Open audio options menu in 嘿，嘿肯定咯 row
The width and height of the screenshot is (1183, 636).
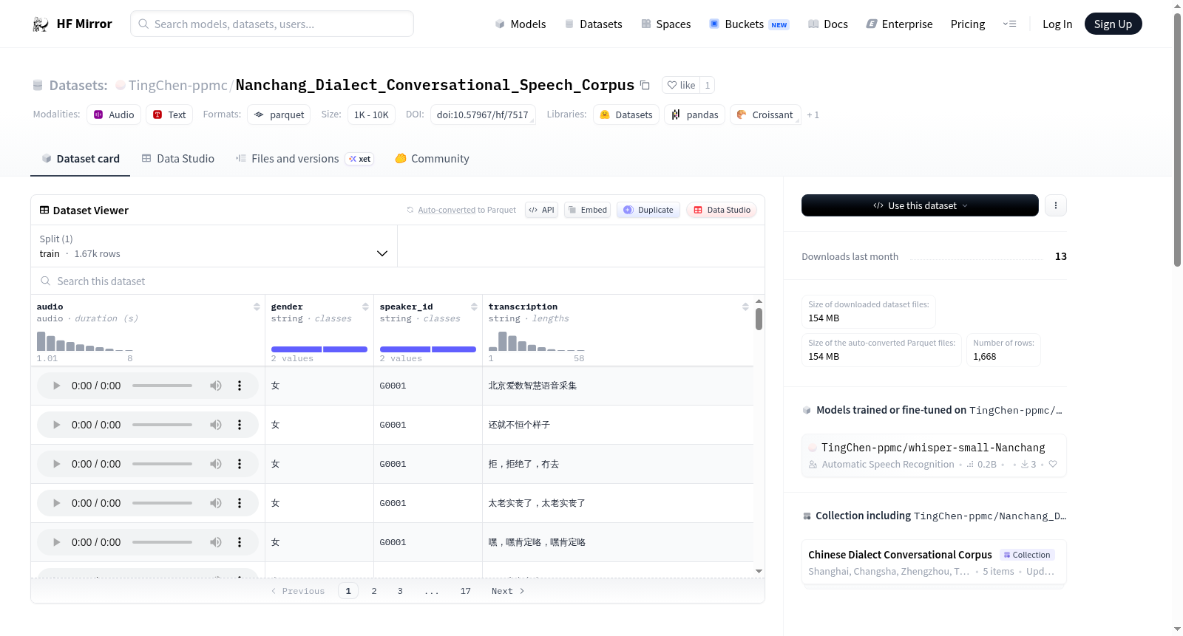[x=240, y=542]
